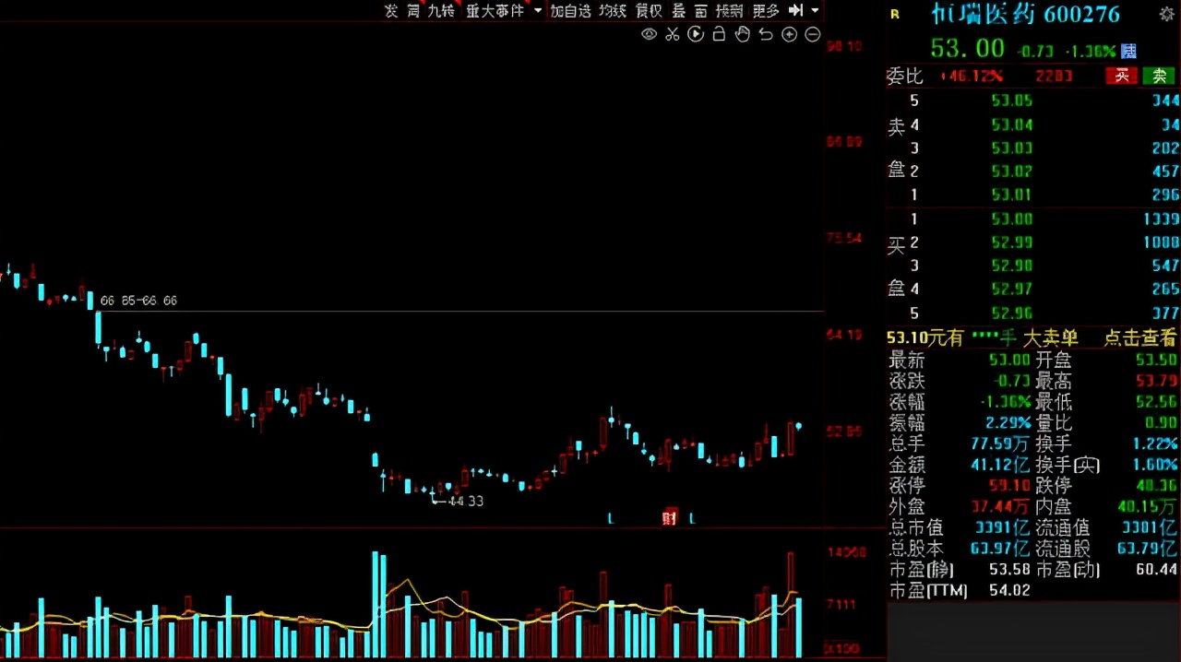
Task: Open dropdown arrow at toolbar right end
Action: tap(815, 11)
